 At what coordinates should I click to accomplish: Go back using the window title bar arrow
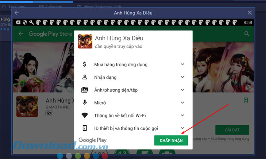(17, 13)
